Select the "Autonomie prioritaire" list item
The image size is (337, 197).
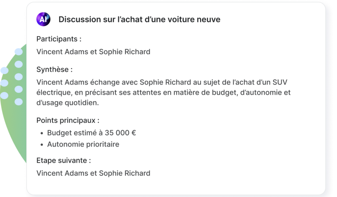83,144
